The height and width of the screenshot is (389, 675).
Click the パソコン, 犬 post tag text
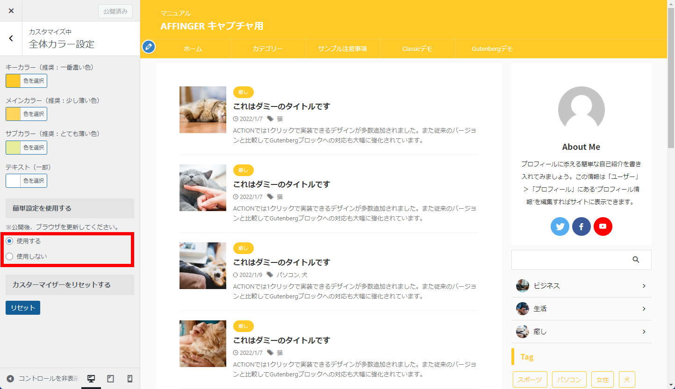point(292,275)
